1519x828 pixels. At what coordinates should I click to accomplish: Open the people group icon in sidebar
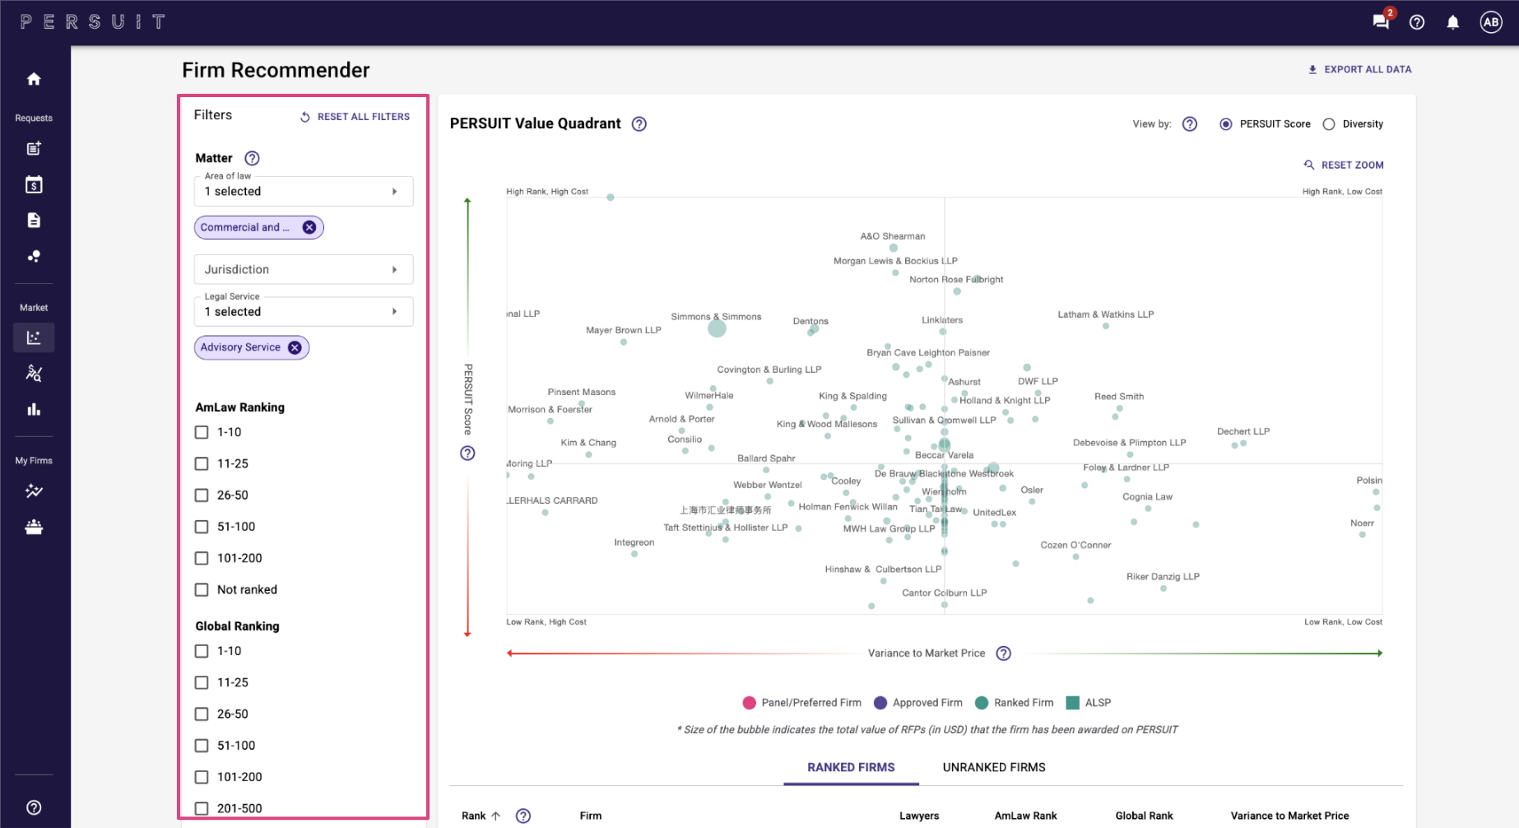(x=34, y=527)
